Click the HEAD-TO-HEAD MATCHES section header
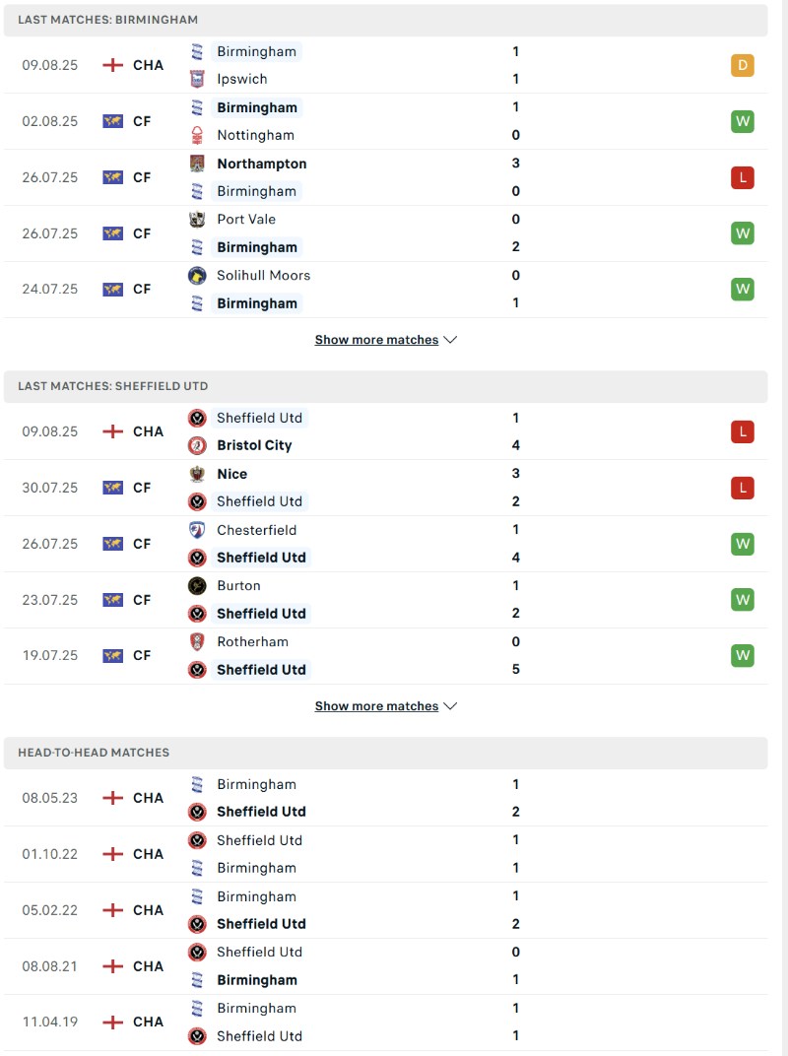Screen dimensions: 788x1056 pos(87,753)
